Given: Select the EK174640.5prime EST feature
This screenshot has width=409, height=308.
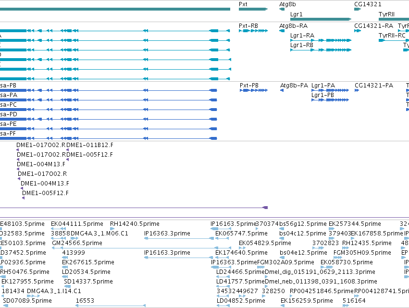Looking at the screenshot, I should 222,258.
